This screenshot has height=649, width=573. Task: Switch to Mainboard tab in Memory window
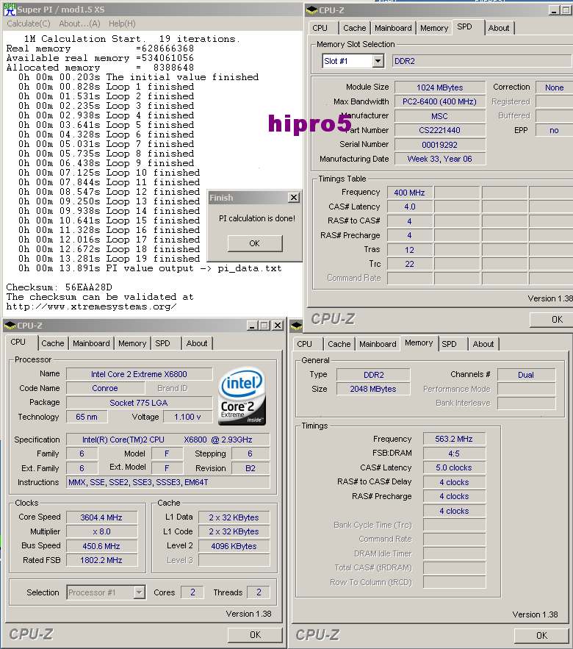coord(378,345)
